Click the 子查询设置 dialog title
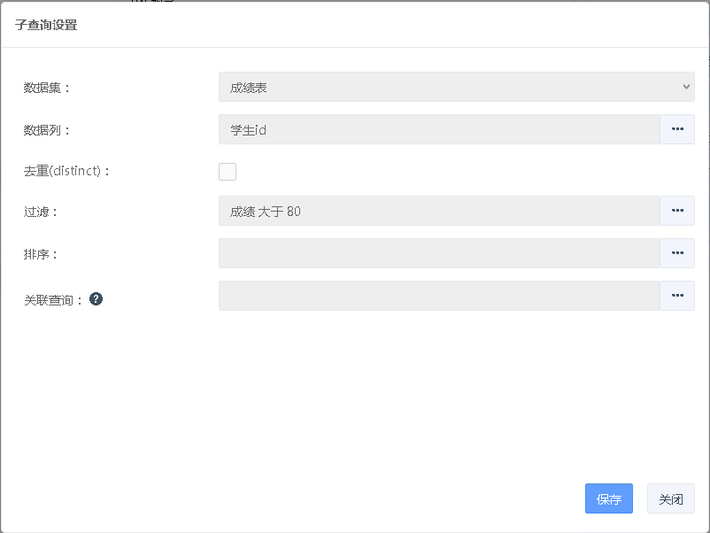 tap(46, 25)
